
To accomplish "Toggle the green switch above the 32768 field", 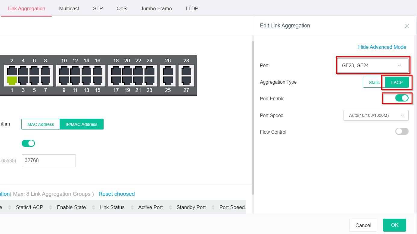I will [28, 143].
